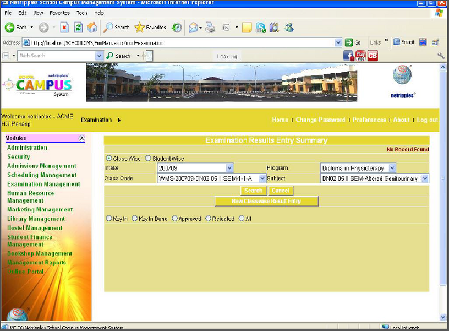Click the Log out link
This screenshot has width=449, height=331.
point(427,120)
